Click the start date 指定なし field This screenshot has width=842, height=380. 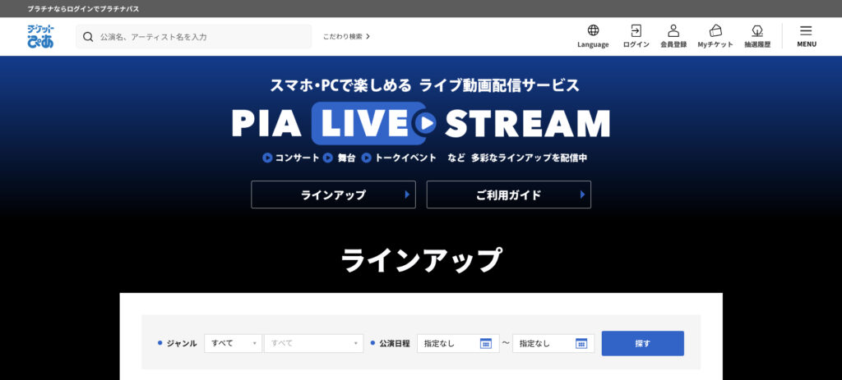tap(458, 344)
